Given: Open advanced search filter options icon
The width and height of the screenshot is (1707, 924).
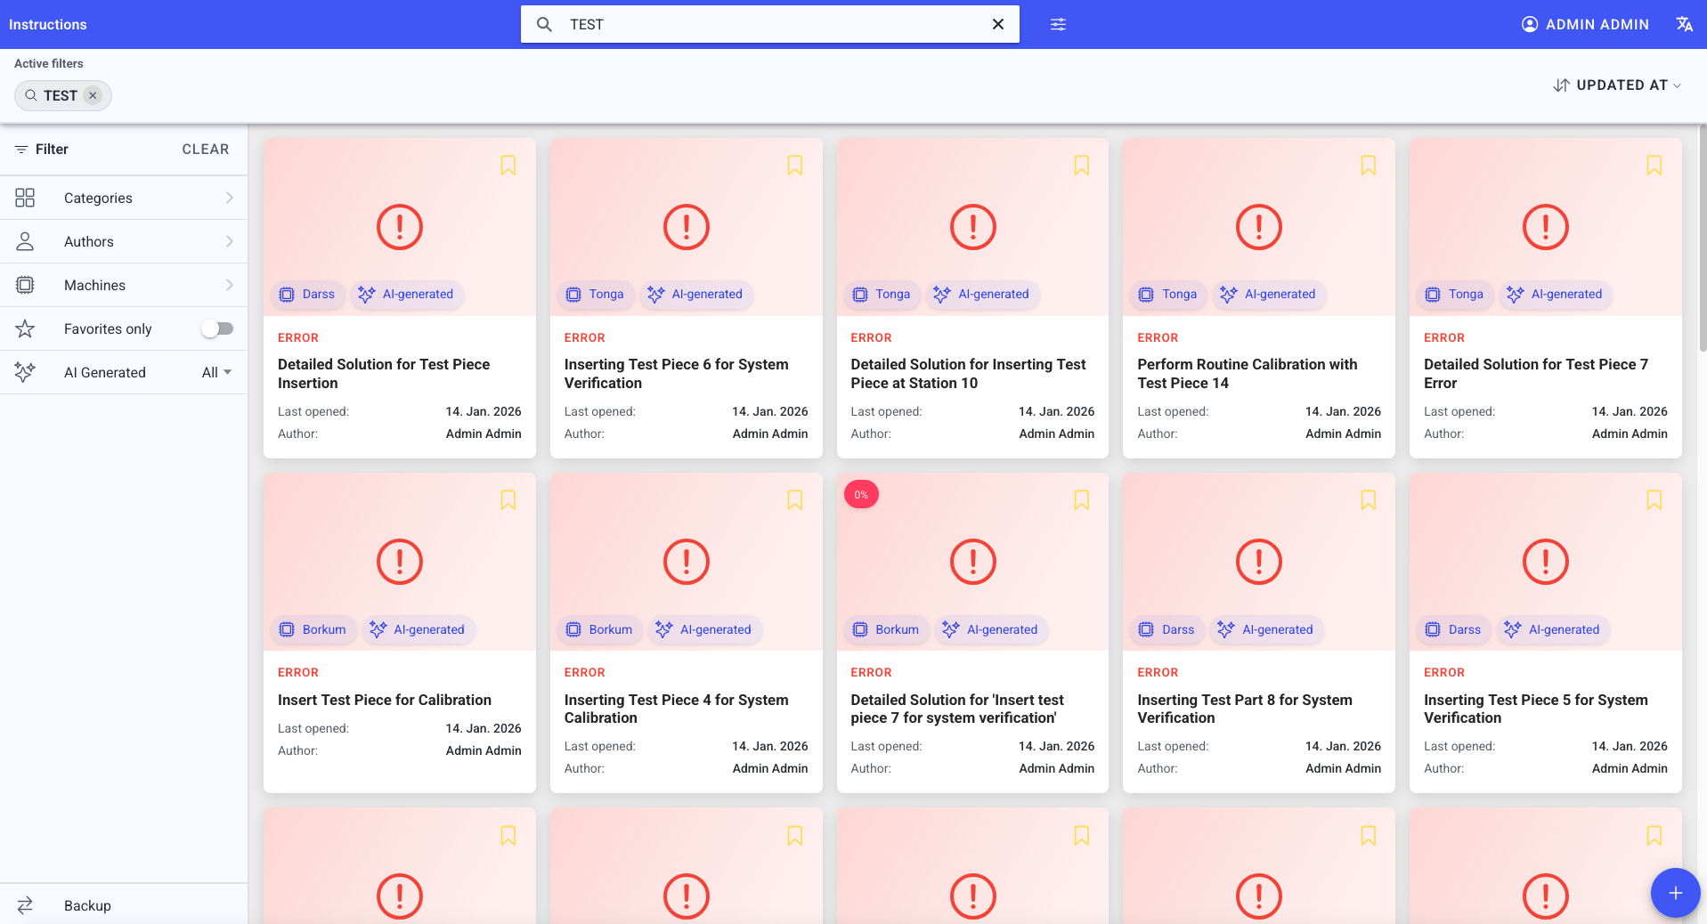Looking at the screenshot, I should pos(1058,24).
